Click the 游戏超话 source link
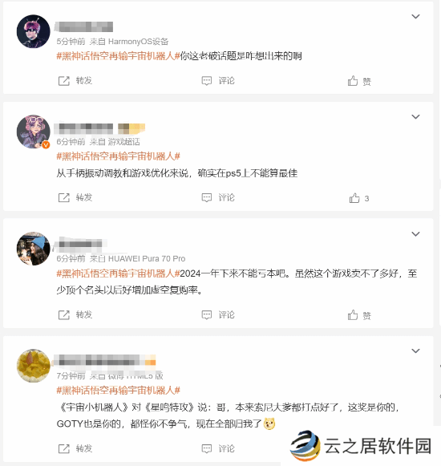This screenshot has height=466, width=441. 123,142
